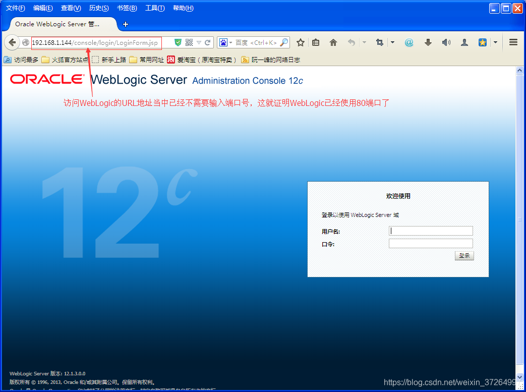The image size is (526, 392).
Task: Expand dropdown next to blue star icon
Action: coord(495,42)
